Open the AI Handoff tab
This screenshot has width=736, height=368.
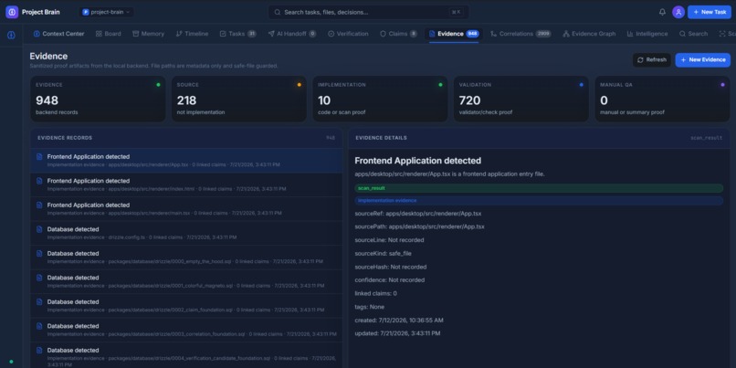pyautogui.click(x=292, y=34)
